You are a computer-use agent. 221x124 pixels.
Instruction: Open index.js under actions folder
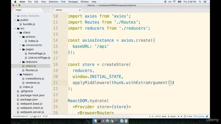(33, 41)
